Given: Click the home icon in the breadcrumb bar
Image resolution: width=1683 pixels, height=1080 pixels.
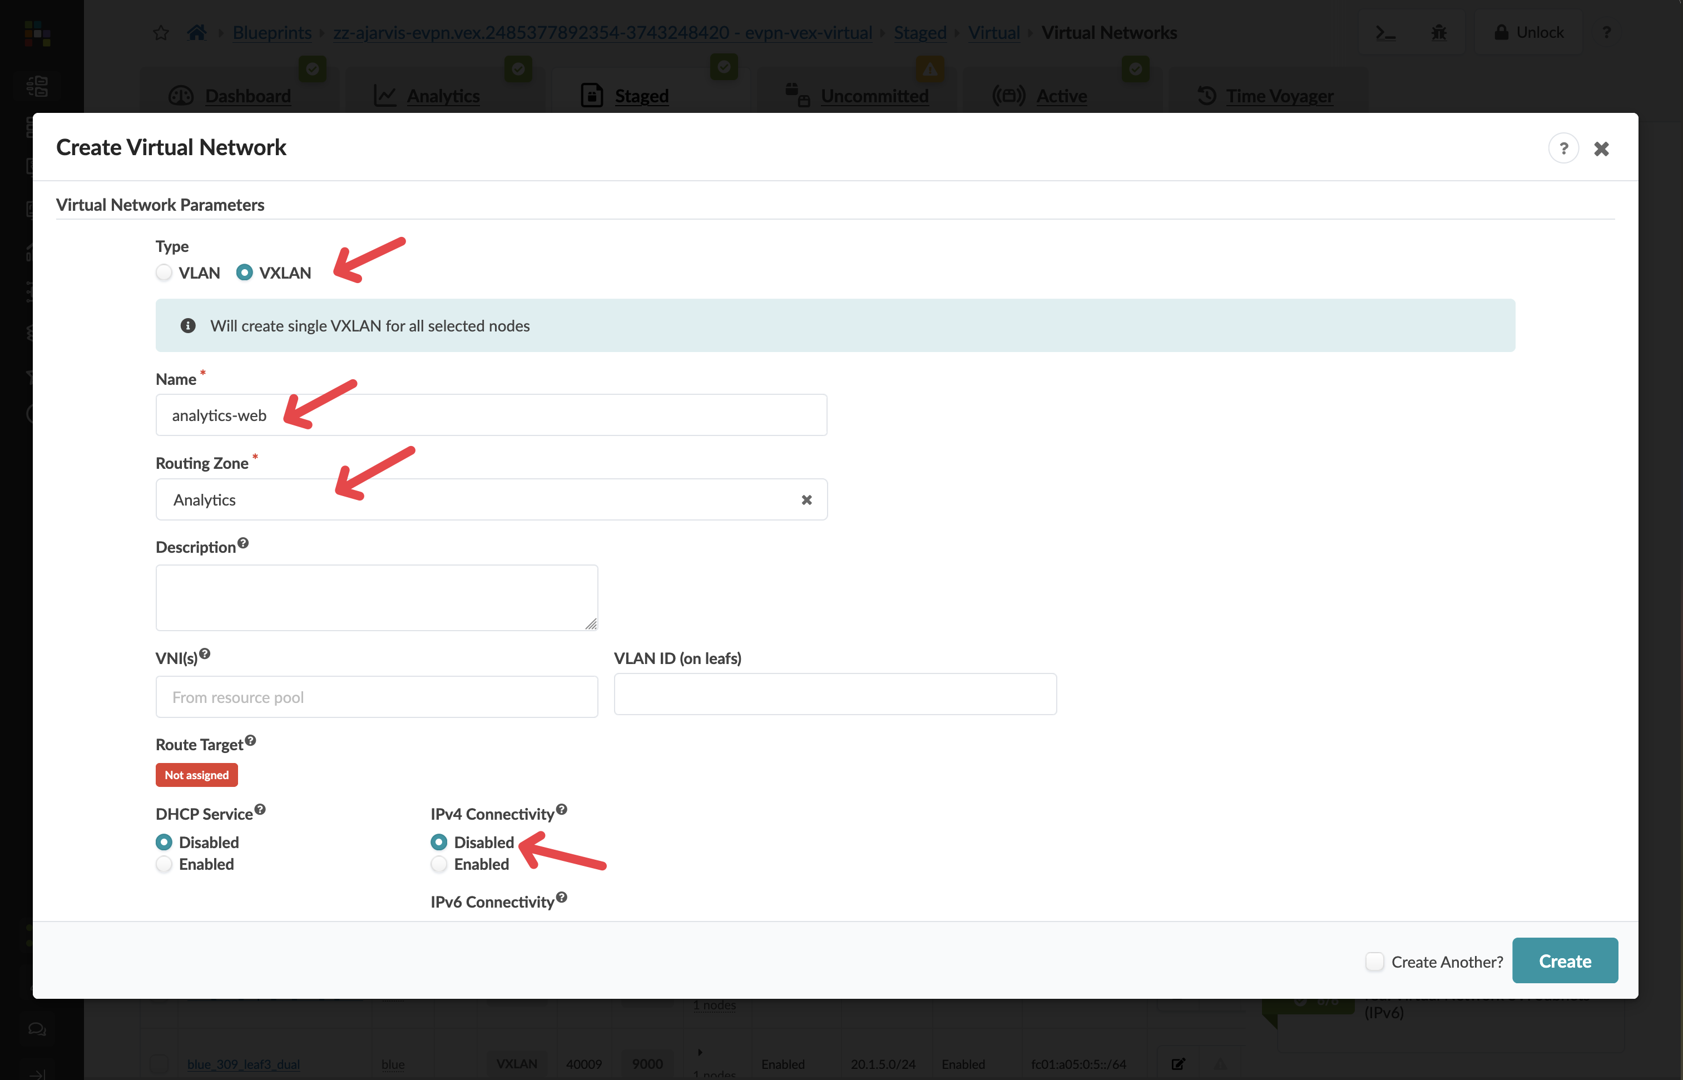Looking at the screenshot, I should (x=197, y=32).
